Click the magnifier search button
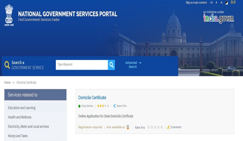 pos(111,65)
